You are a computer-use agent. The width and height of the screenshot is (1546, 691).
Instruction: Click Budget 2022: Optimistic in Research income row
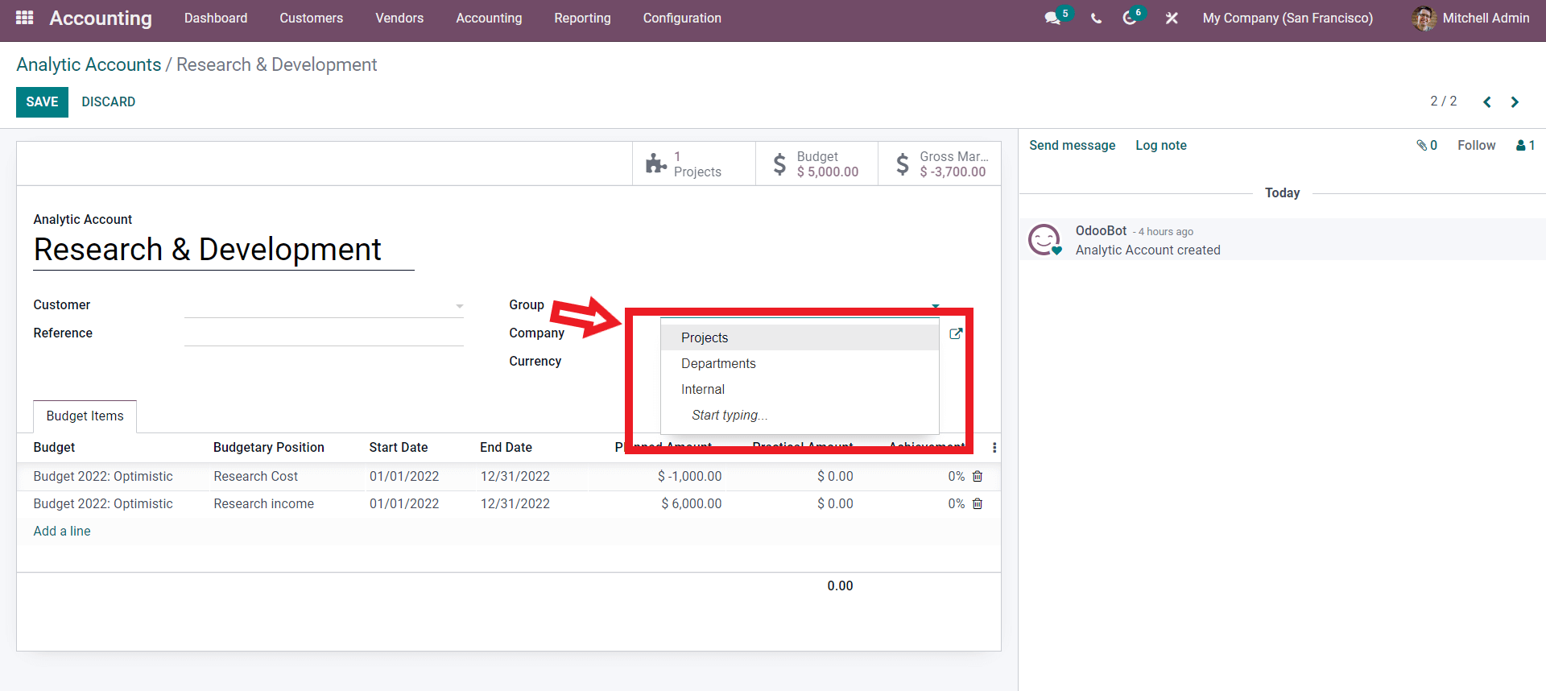coord(103,503)
